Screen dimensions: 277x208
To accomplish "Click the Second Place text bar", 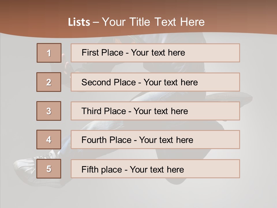I will [x=155, y=82].
